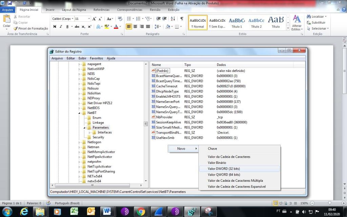Toggle underline formatting
This screenshot has width=347, height=217.
click(x=67, y=26)
